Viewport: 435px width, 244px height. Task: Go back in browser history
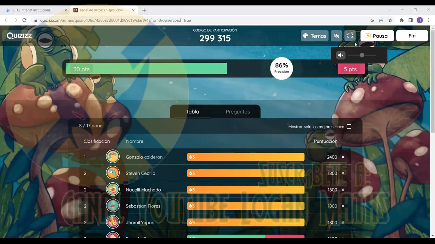click(6, 20)
